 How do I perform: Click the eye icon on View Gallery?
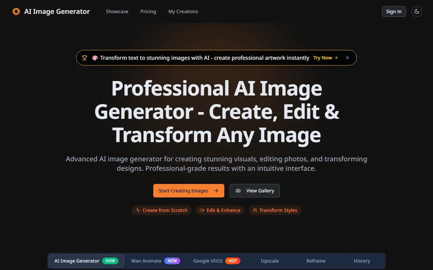238,191
